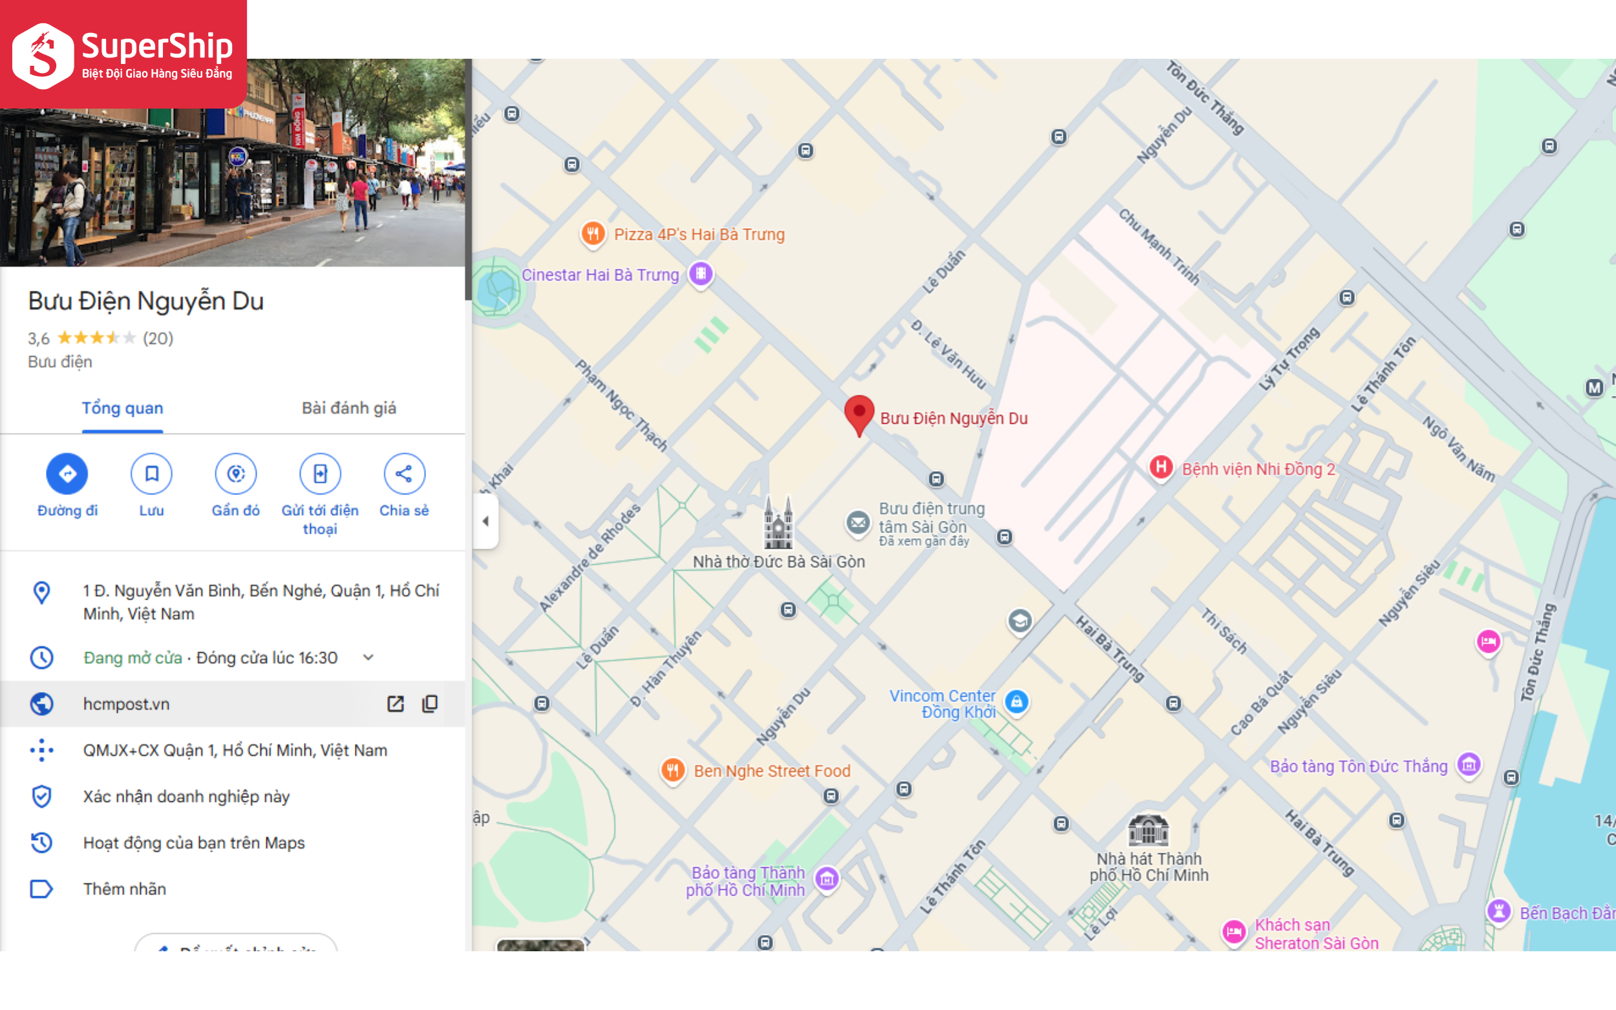Screen dimensions: 1616x1010
Task: Copy the hcmpost.vn website address
Action: pyautogui.click(x=431, y=704)
